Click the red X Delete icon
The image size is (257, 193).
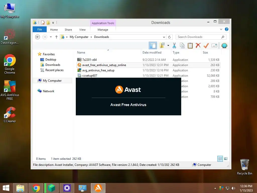click(198, 45)
